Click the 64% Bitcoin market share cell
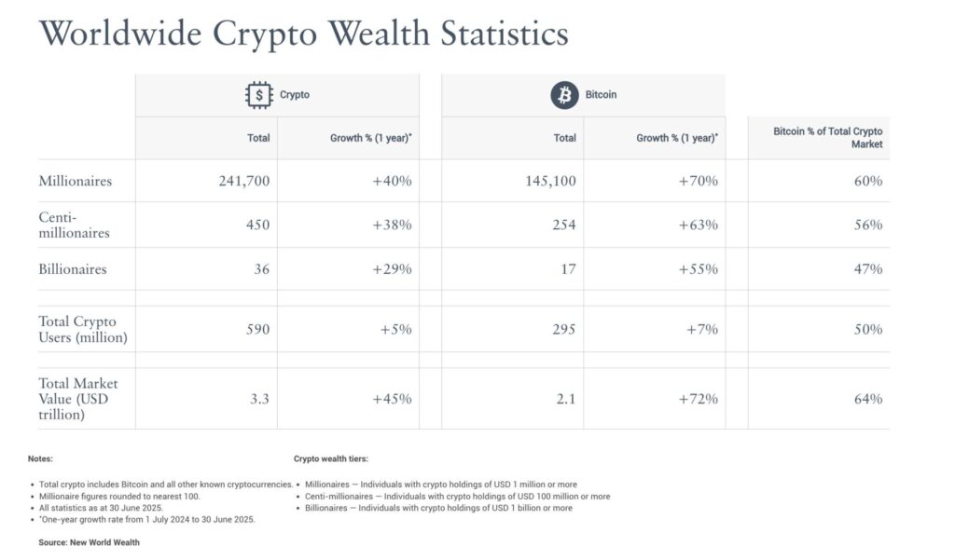This screenshot has width=955, height=560. tap(867, 399)
